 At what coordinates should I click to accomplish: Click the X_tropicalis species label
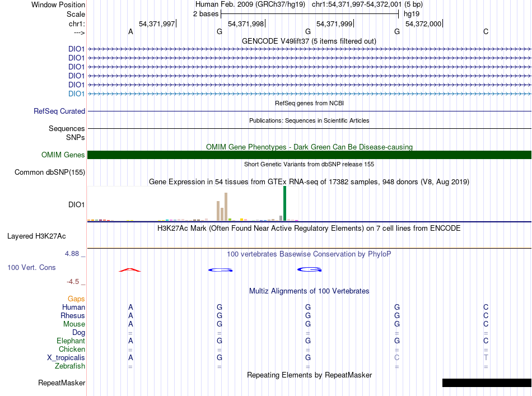(66, 358)
